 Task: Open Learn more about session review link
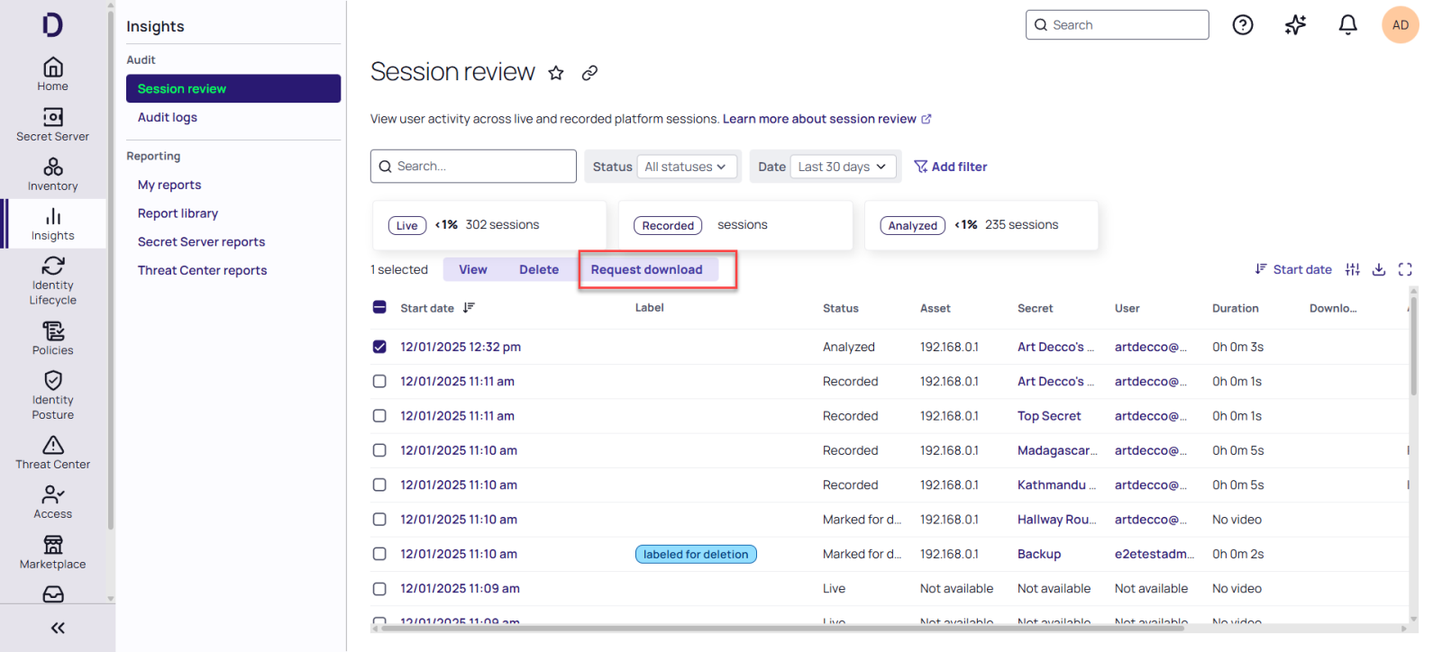click(x=819, y=119)
